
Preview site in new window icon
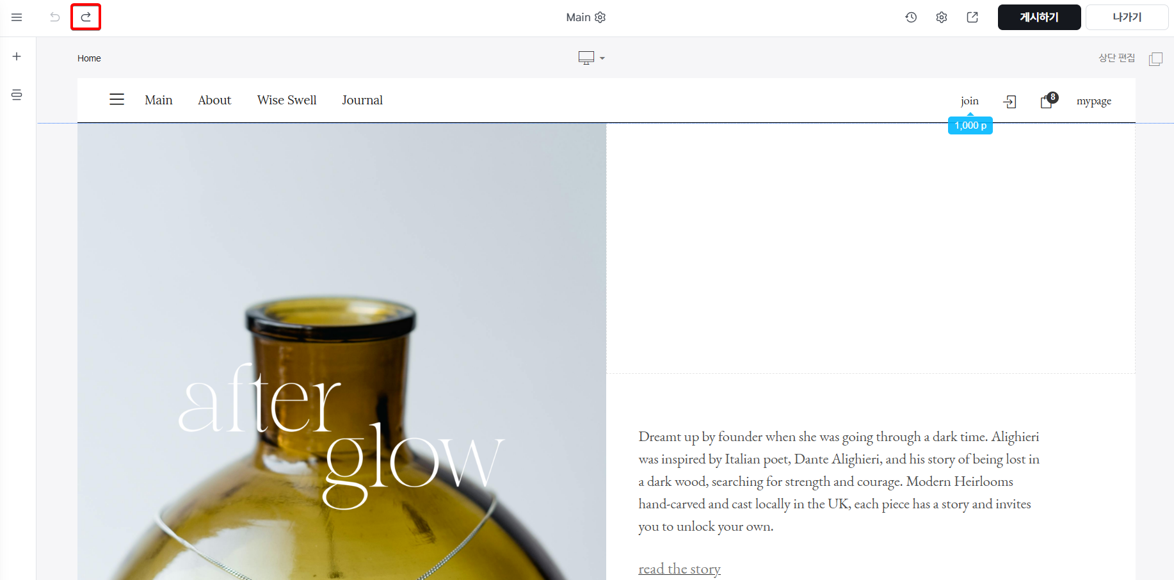[972, 17]
